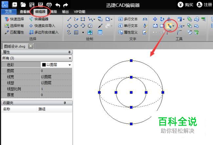Select the Move tool
213x145 pixels.
point(155,19)
